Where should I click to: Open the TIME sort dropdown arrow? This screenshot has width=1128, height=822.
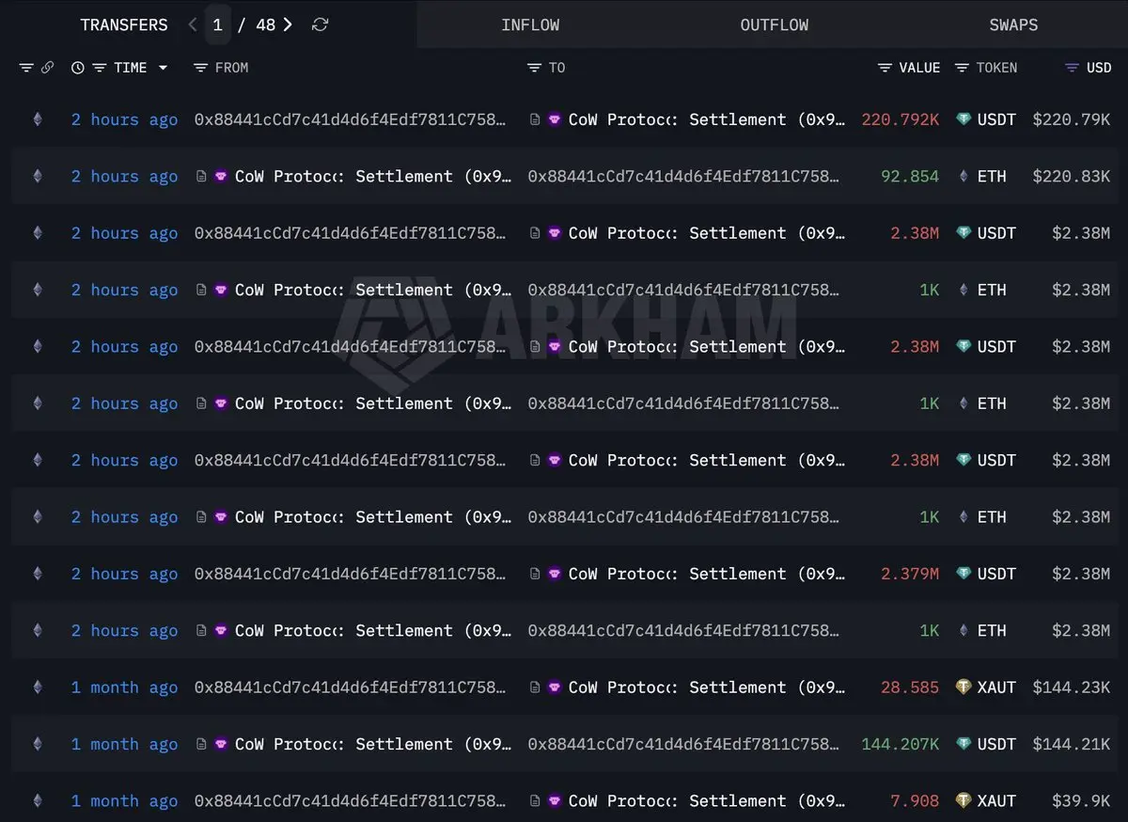point(163,68)
